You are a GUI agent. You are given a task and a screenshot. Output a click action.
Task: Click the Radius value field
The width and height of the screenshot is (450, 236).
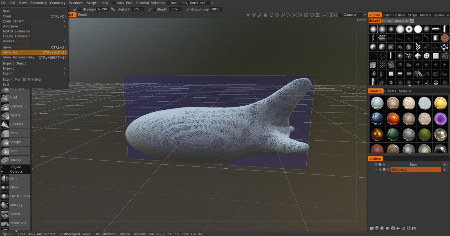tap(102, 9)
